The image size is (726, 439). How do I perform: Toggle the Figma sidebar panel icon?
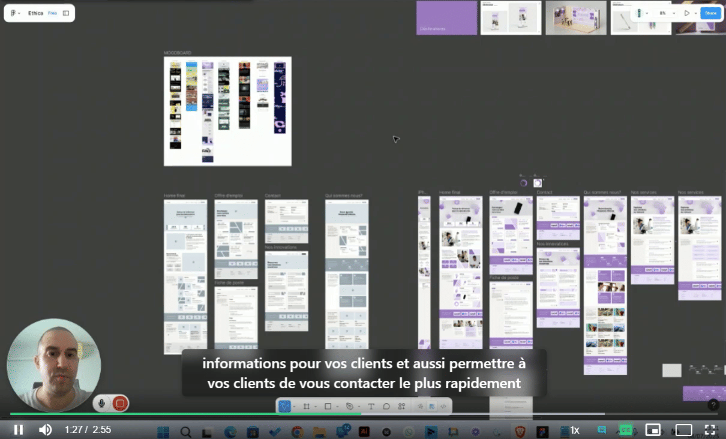click(x=66, y=13)
